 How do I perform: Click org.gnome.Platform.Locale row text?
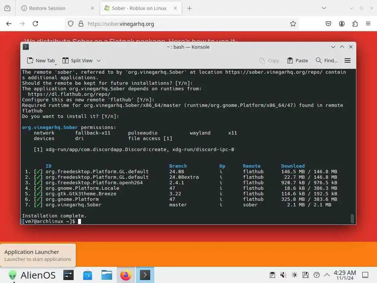82,188
